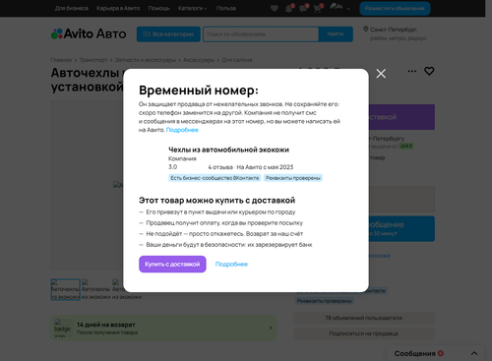The image size is (492, 361).
Task: Click Подписаться на продавца button
Action: click(x=364, y=333)
